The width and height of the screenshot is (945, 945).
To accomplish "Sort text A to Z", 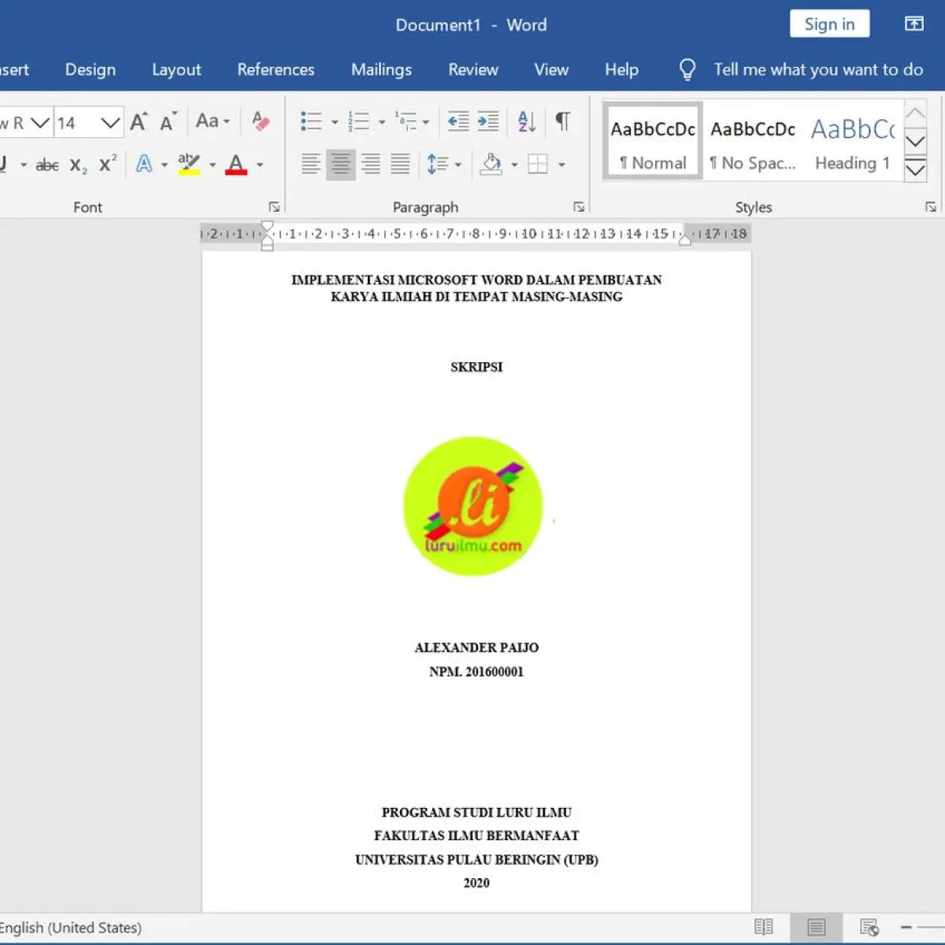I will click(x=527, y=121).
